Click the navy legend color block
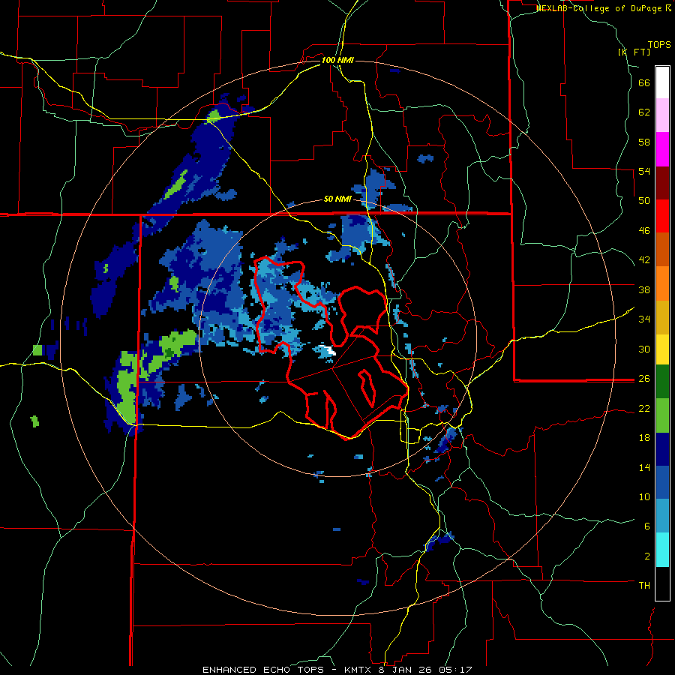 (662, 449)
